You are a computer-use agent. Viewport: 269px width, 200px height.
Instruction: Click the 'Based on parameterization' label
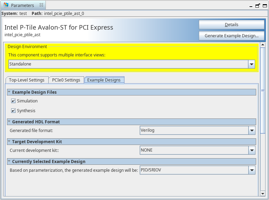click(74, 170)
